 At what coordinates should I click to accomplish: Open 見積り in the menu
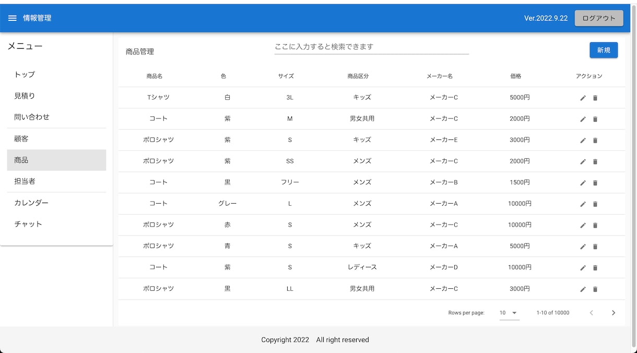56,96
